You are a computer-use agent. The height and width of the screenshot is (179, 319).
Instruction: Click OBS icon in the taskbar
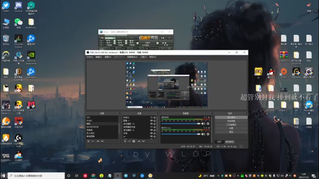point(118,175)
